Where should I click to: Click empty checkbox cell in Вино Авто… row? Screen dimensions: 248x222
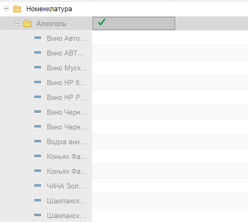(x=134, y=38)
